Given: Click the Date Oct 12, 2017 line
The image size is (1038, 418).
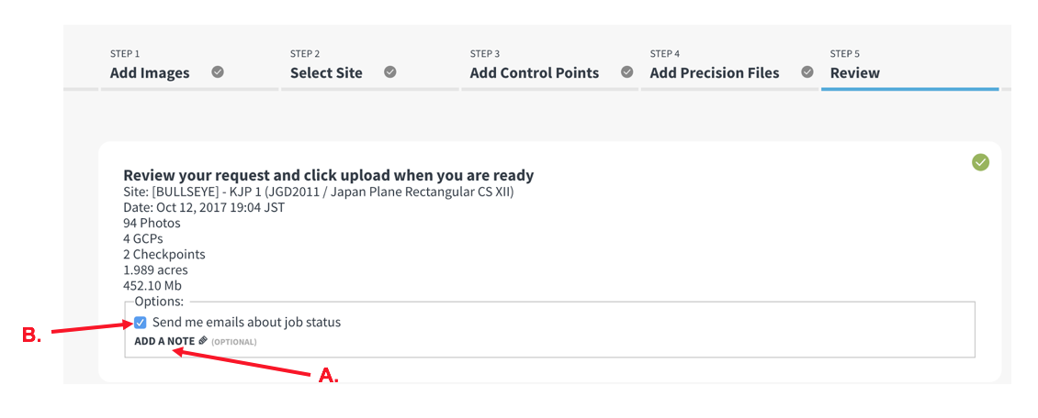Looking at the screenshot, I should (x=204, y=207).
